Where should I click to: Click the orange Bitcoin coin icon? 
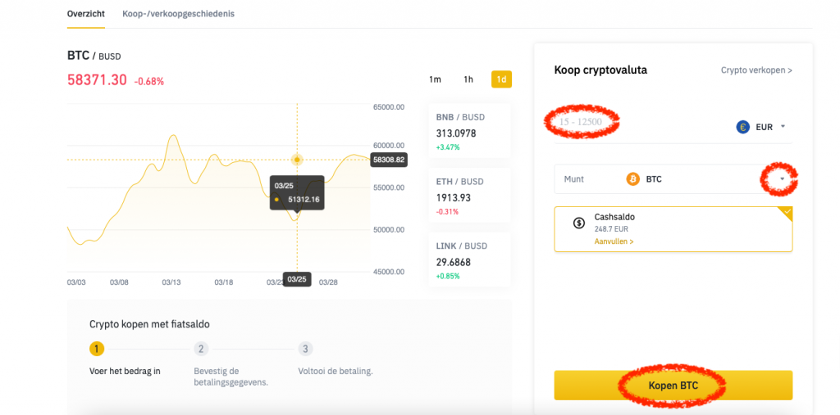pos(632,178)
